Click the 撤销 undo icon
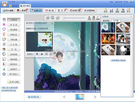The height and width of the screenshot is (102, 135). [98, 18]
